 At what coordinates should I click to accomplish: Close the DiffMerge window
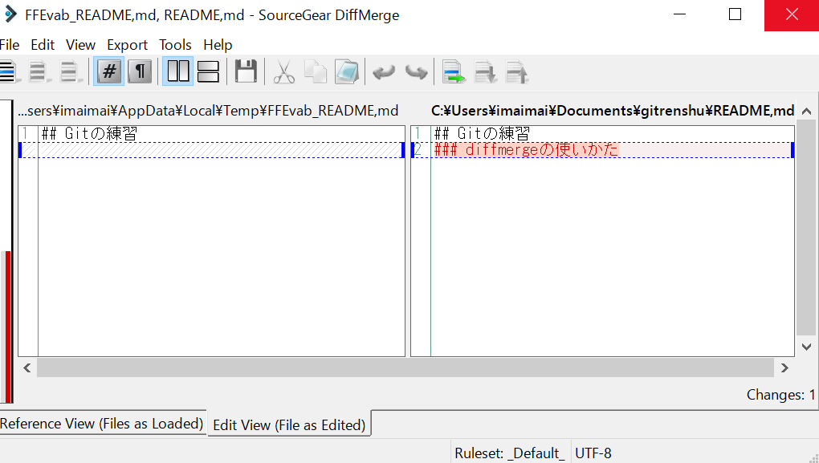792,14
